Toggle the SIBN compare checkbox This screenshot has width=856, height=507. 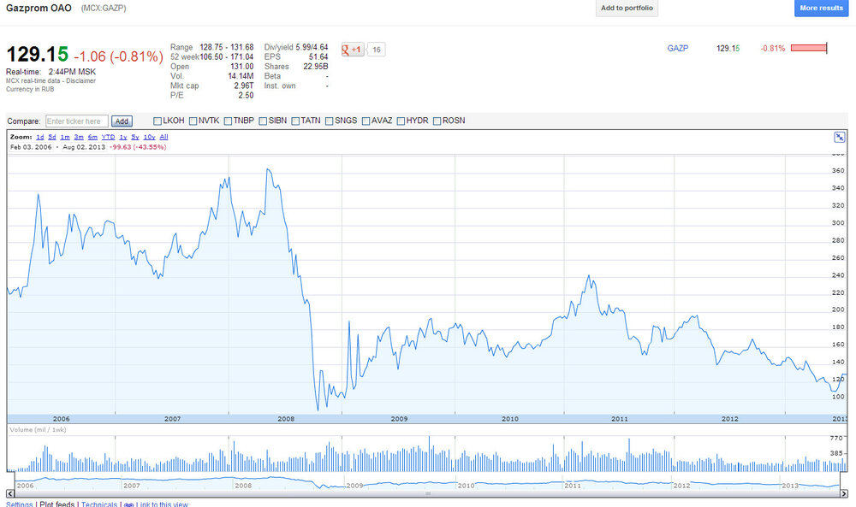click(263, 121)
